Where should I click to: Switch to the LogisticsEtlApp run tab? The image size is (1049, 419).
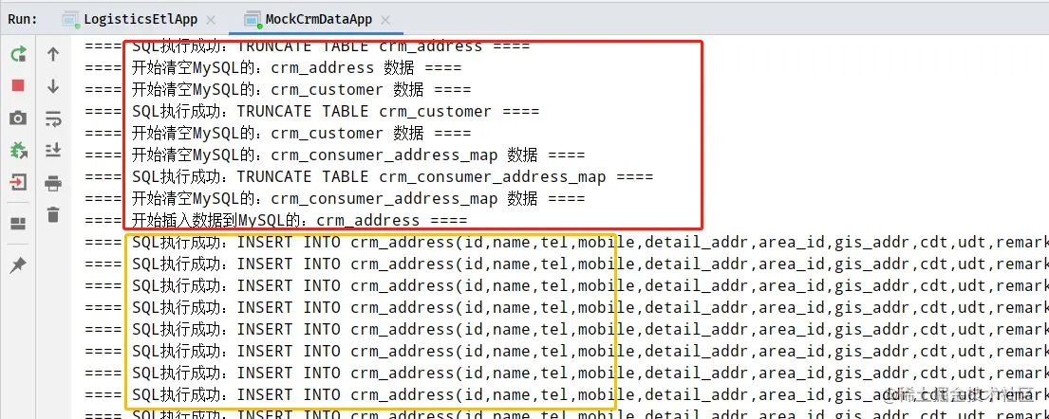click(140, 19)
